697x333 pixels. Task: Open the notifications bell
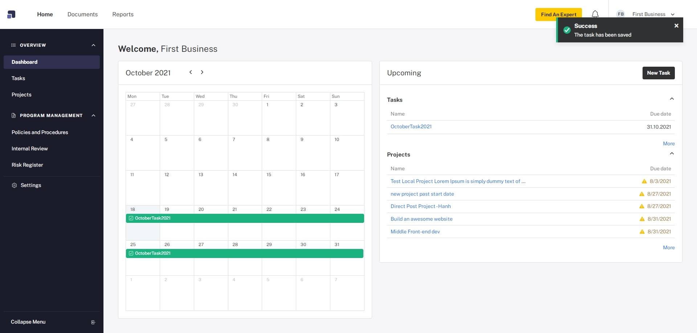(x=595, y=14)
